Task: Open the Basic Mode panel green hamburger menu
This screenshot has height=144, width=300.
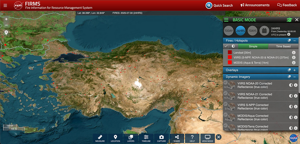Action: point(226,20)
